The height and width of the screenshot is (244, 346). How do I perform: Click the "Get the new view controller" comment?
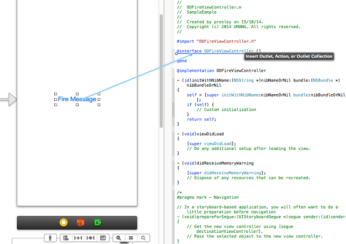tap(240, 229)
